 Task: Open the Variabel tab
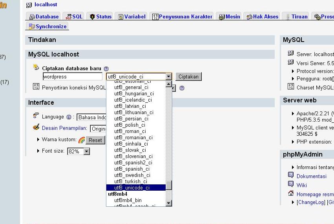coord(131,16)
